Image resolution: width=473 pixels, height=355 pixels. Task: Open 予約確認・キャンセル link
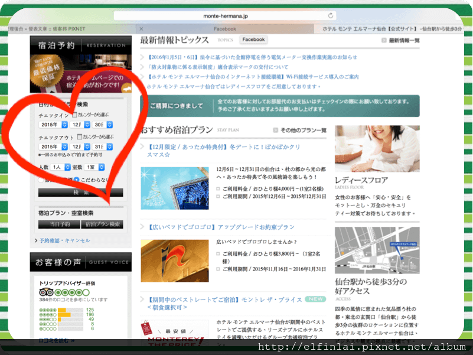coord(64,240)
